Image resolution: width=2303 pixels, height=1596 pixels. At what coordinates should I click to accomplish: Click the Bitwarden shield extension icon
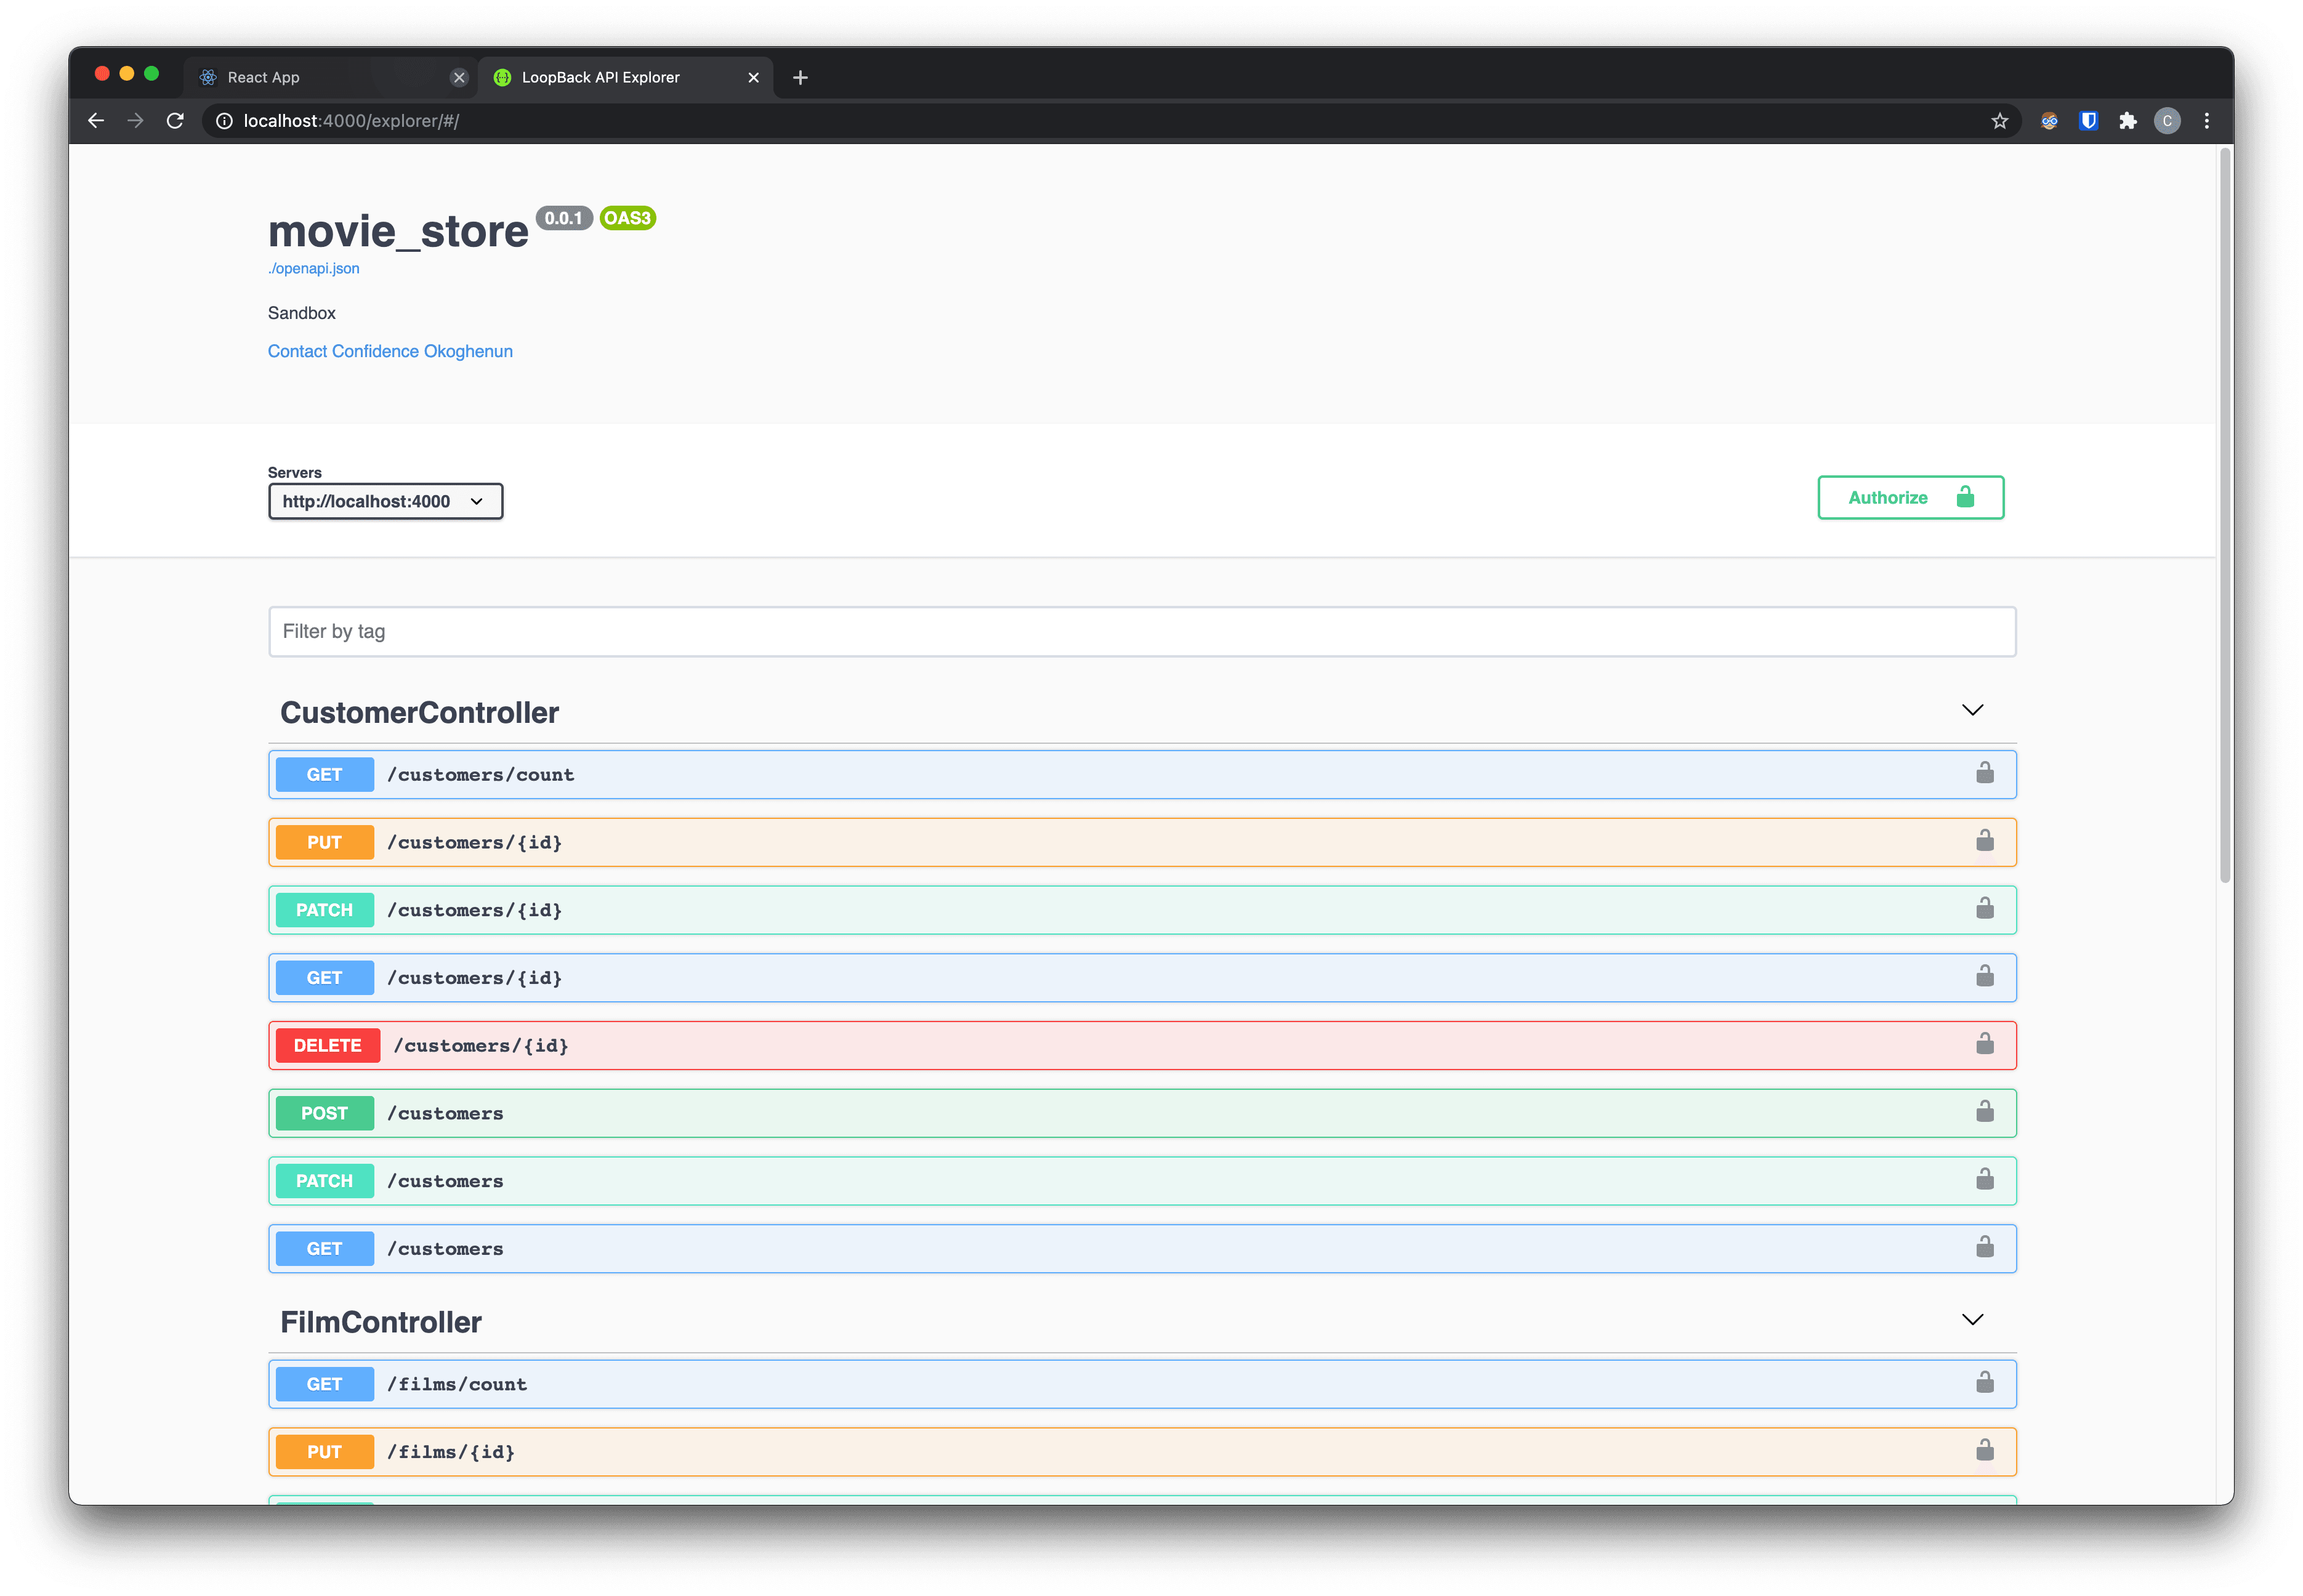coord(2088,121)
